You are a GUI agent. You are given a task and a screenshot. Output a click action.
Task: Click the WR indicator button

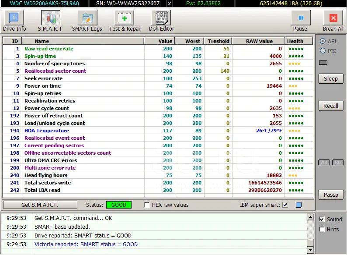coord(324,163)
